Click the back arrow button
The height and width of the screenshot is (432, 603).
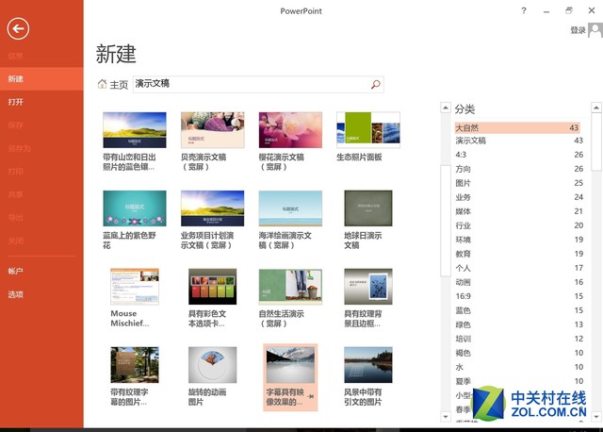[x=17, y=29]
